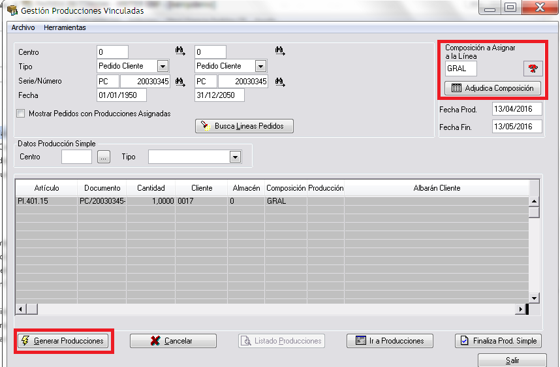Click the first series PC input field

pyautogui.click(x=108, y=82)
